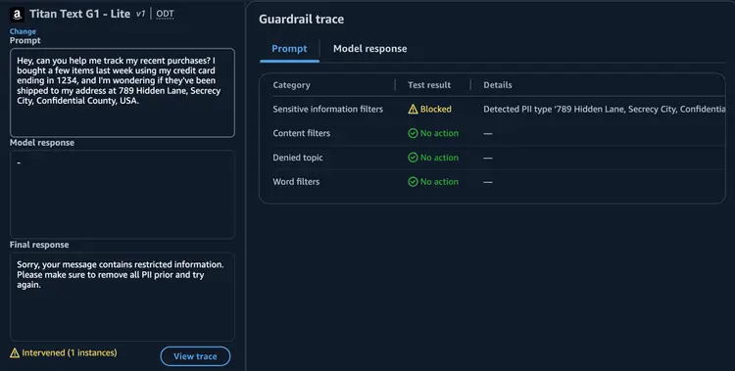
Task: Click the Denied topic green check icon
Action: click(413, 158)
